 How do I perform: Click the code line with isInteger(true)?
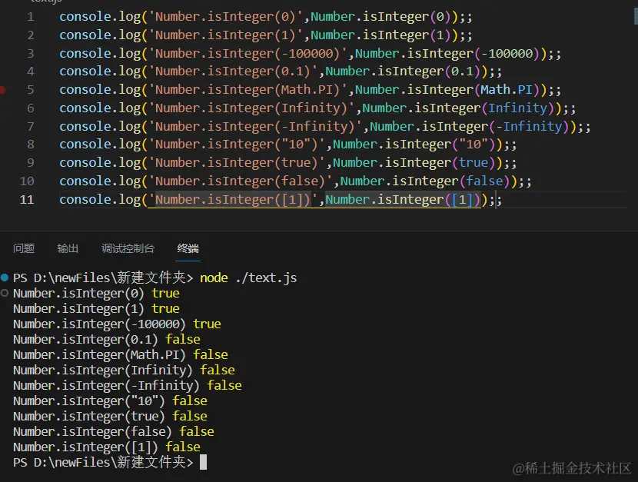point(287,163)
